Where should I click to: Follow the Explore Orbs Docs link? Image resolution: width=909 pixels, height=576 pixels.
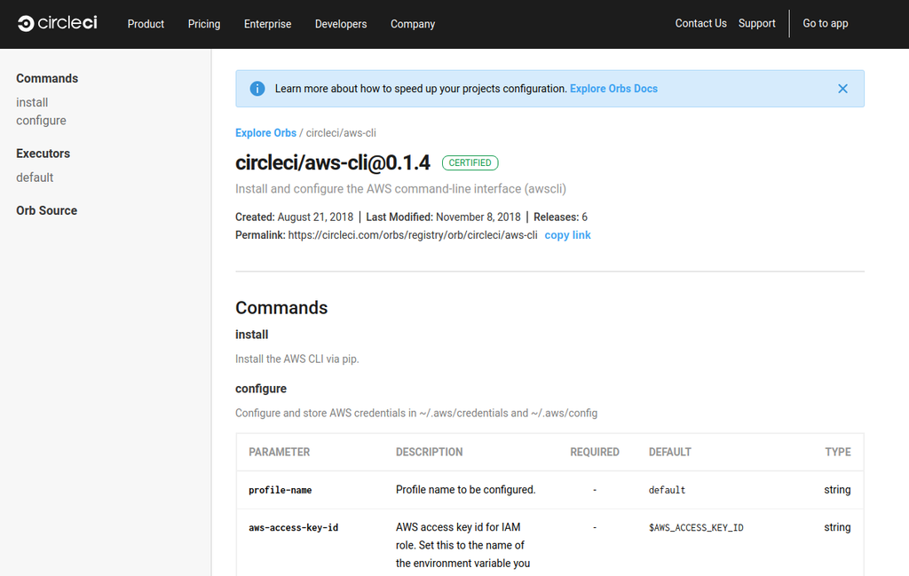(613, 89)
